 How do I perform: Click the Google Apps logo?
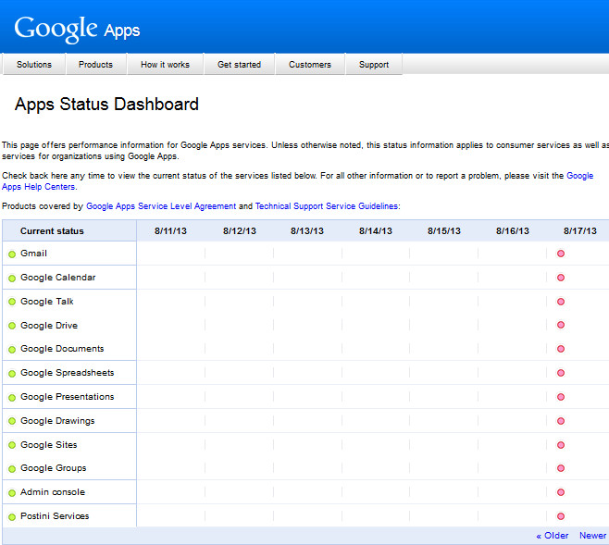point(77,29)
